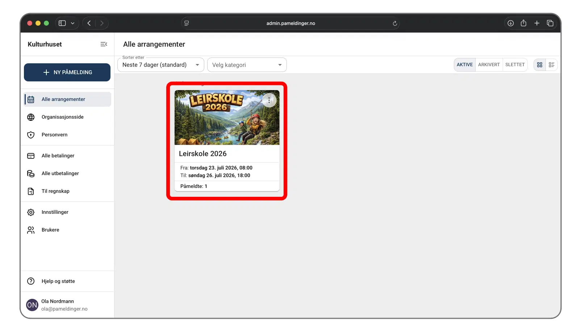Open the three-dot menu on Leirskole card
The image size is (581, 335).
[269, 100]
